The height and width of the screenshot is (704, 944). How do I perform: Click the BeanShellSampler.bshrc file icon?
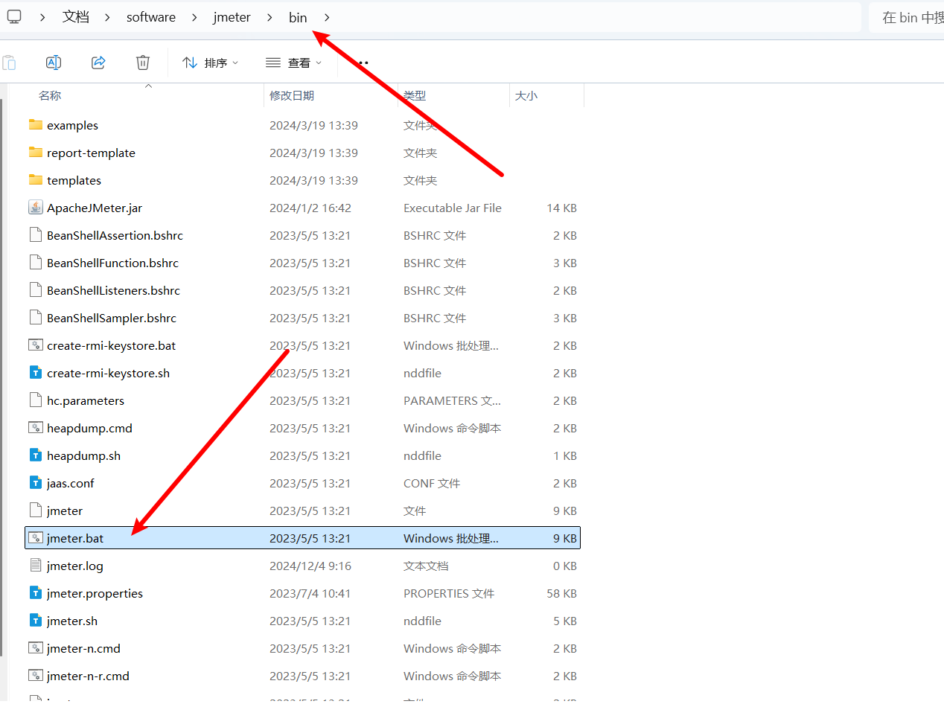36,318
